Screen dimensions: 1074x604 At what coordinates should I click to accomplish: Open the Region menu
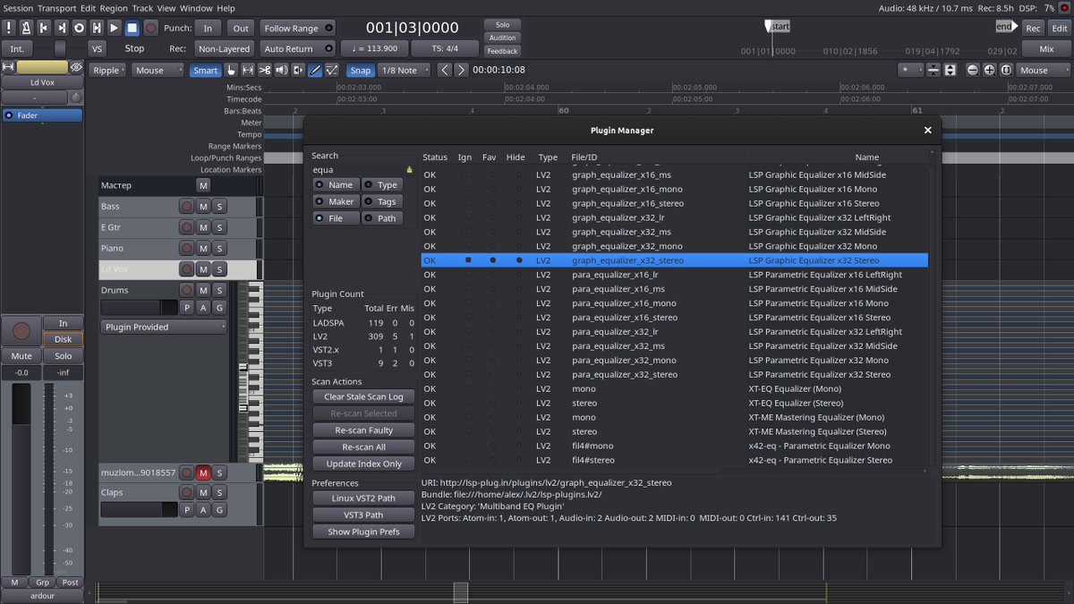pos(114,8)
